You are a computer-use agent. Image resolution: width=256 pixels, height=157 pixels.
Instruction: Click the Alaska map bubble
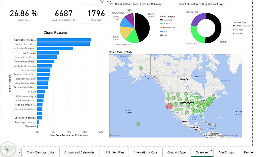[141, 68]
